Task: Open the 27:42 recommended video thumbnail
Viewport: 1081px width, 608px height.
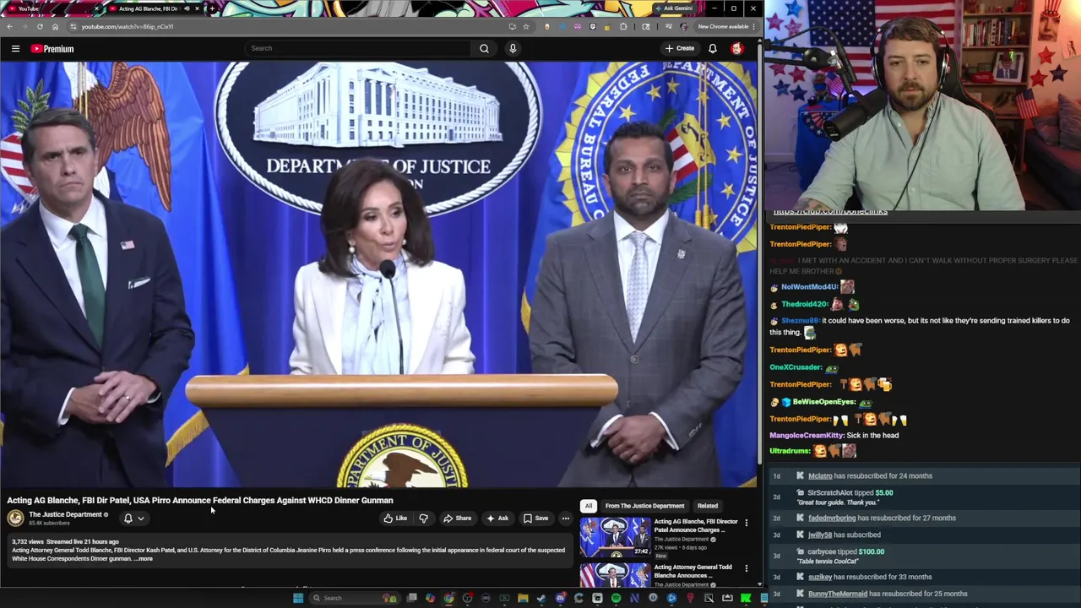Action: [x=615, y=538]
